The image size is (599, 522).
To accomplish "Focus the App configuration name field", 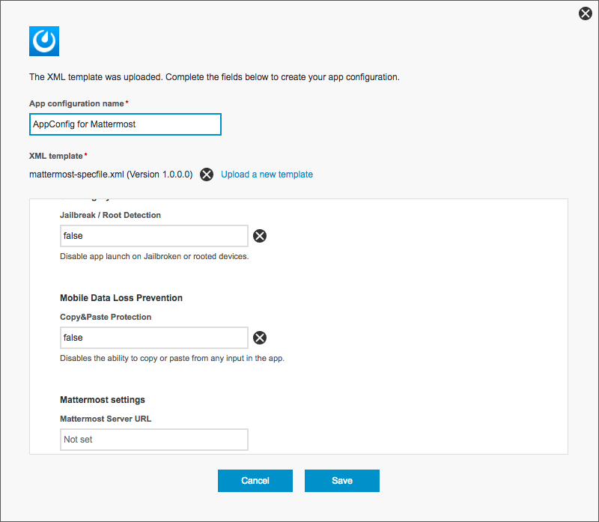I will pos(125,124).
